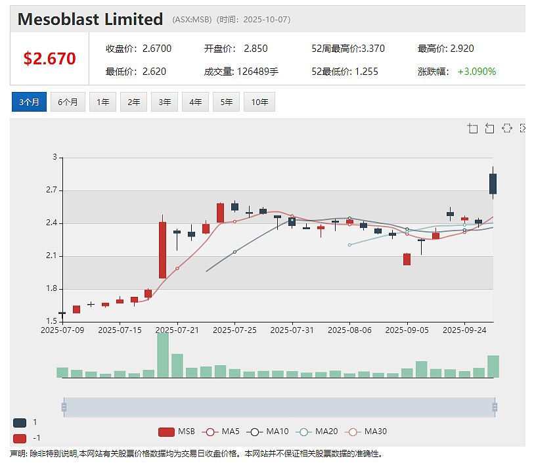The image size is (534, 465).
Task: Click the partially cut-off toolbox icon at right edge
Action: point(523,129)
